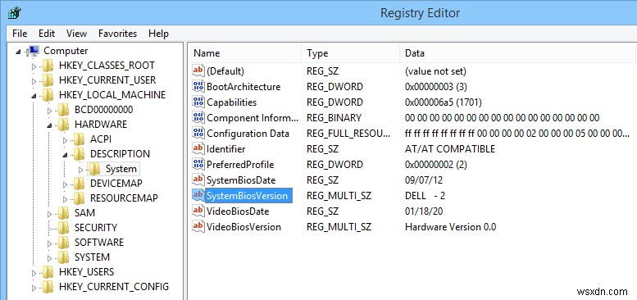Click the binary icon beside BootArchitecture
This screenshot has width=637, height=300.
(x=198, y=86)
